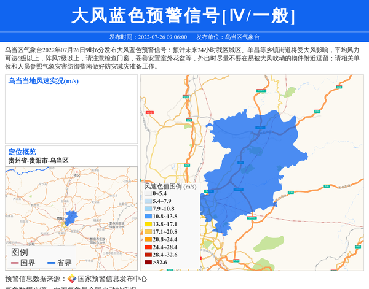Click the 贵州省-贵阳市-乌当区 location label
Screen dimensions: 369x289
click(38, 160)
